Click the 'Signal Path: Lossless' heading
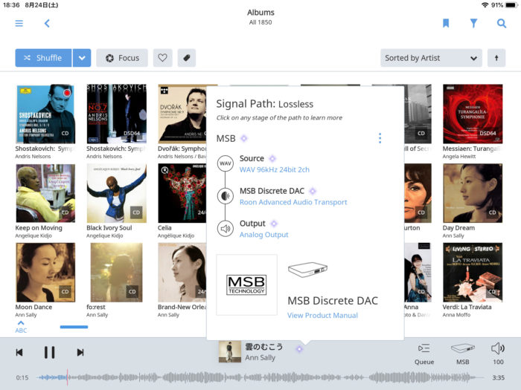The image size is (521, 390). coord(265,104)
